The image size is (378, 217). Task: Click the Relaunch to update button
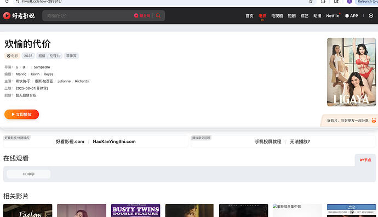pyautogui.click(x=367, y=2)
